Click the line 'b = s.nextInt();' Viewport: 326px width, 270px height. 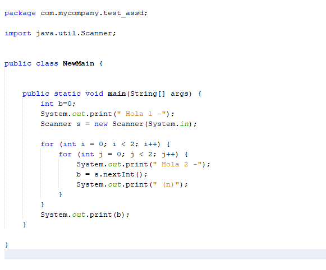(112, 174)
